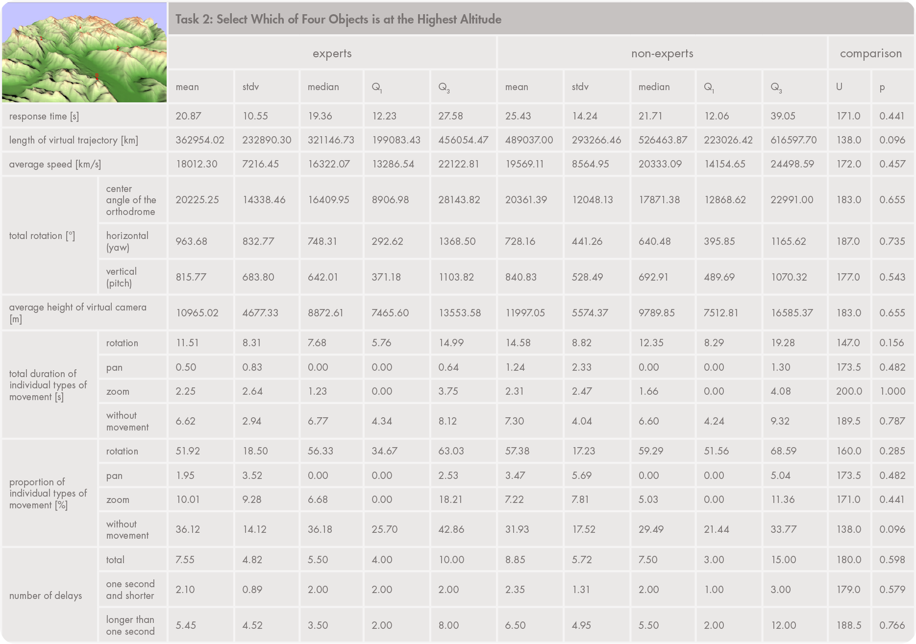Click the vertical (pitch) sub-row label
916x644 pixels.
tap(121, 277)
